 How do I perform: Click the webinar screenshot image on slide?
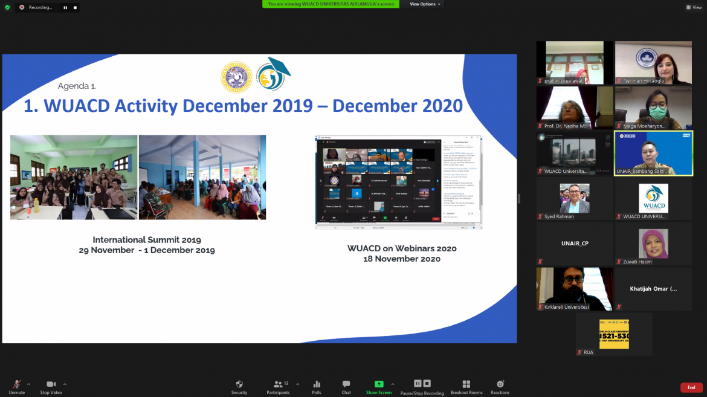coord(399,182)
